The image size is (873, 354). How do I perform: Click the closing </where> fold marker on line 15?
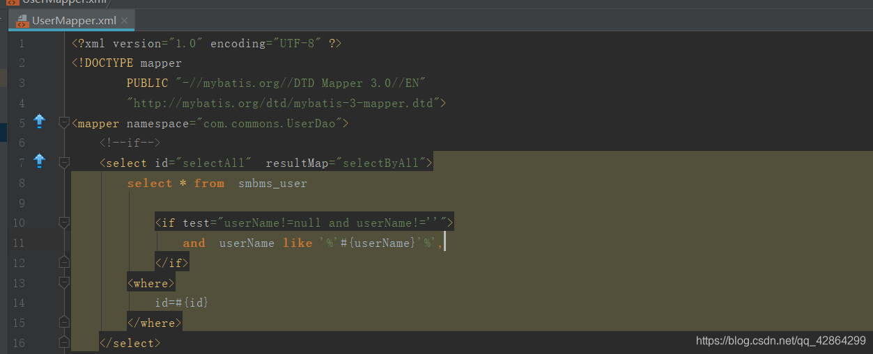[x=64, y=322]
